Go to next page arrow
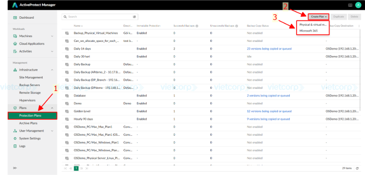 pyautogui.click(x=82, y=168)
